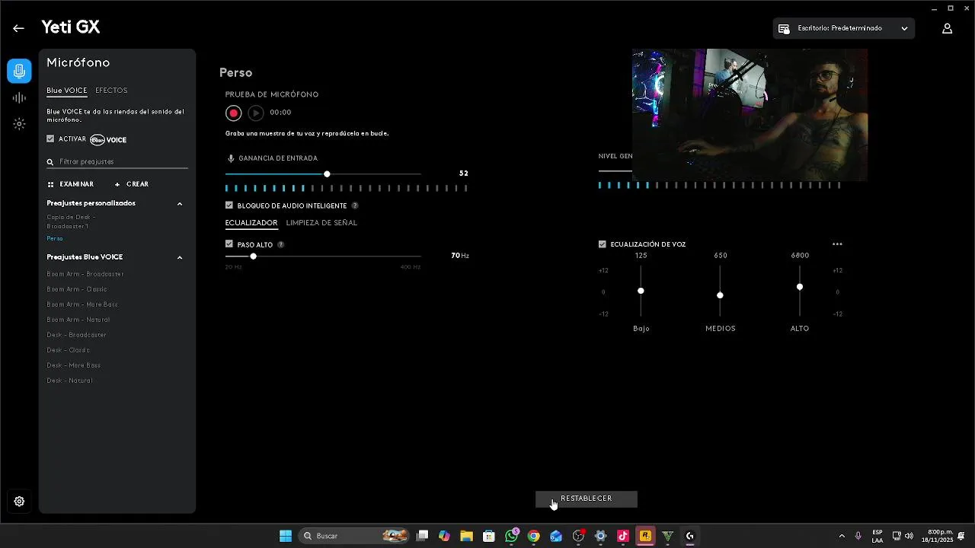Toggle the Paso alto checkbox

(229, 244)
